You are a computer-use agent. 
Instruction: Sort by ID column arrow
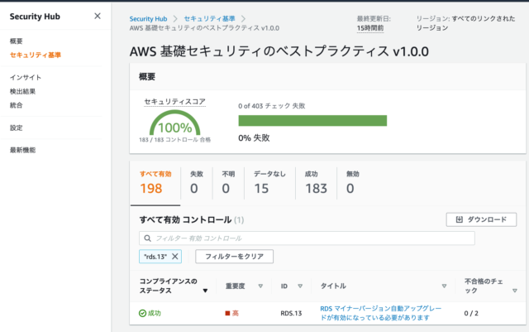[300, 286]
